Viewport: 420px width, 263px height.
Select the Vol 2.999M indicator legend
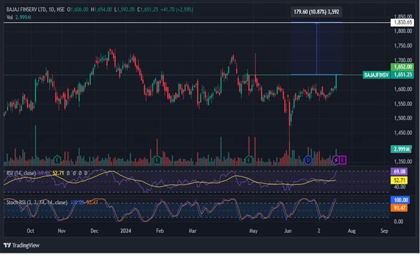(x=18, y=17)
